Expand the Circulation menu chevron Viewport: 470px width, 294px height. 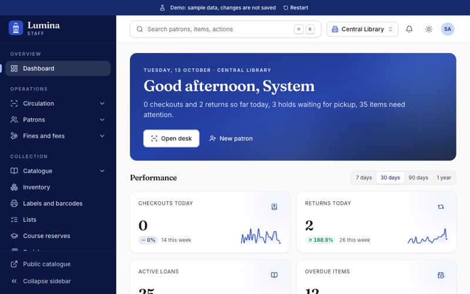102,103
